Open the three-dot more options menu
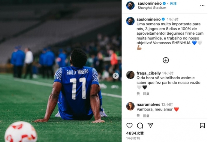Screen dimensions: 209x142 202,6
